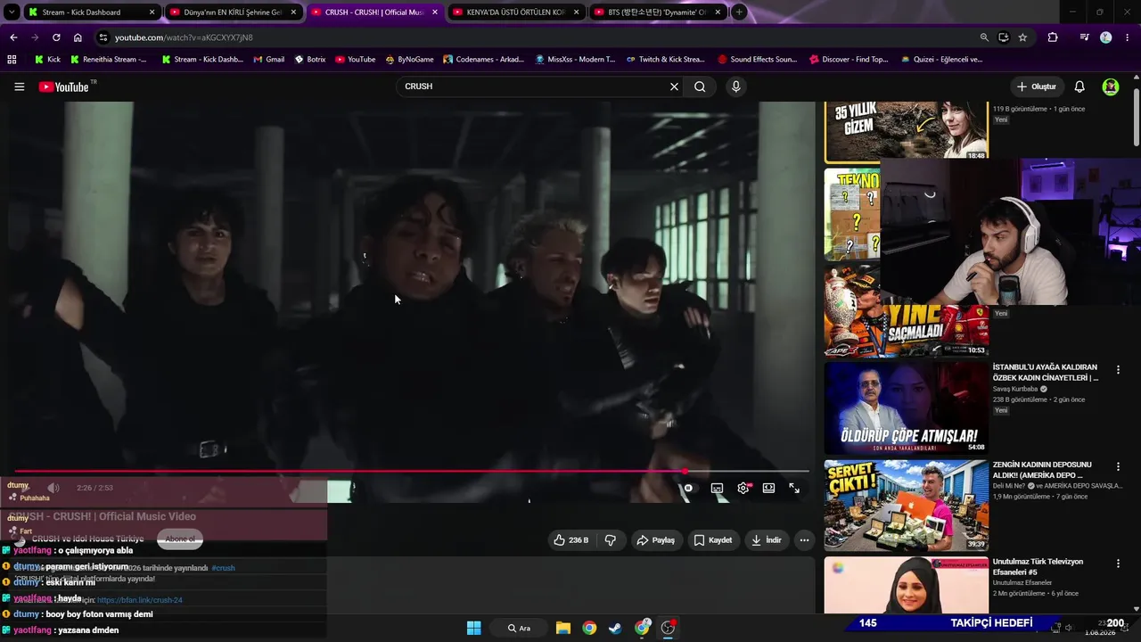Download video with the İndir button

(x=766, y=539)
